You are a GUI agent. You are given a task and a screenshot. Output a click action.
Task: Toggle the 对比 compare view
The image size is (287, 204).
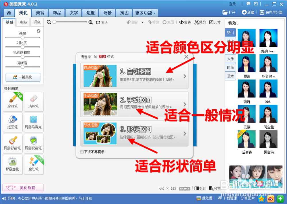(x=200, y=188)
